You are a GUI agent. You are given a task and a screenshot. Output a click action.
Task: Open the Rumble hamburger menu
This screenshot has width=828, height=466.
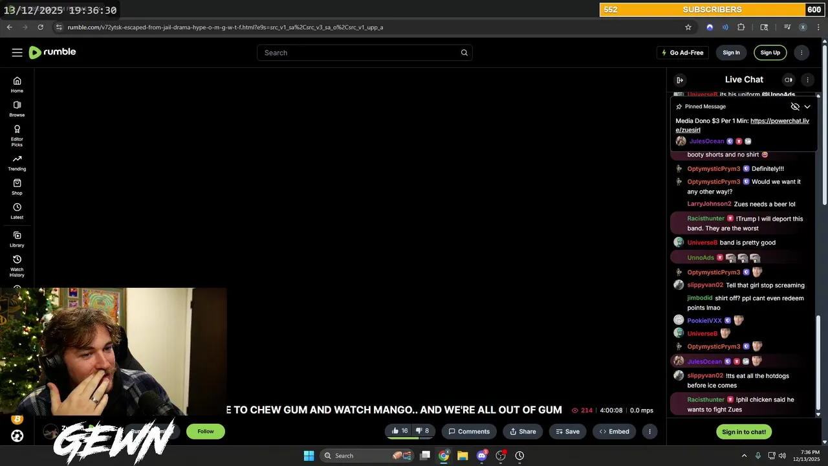click(17, 52)
